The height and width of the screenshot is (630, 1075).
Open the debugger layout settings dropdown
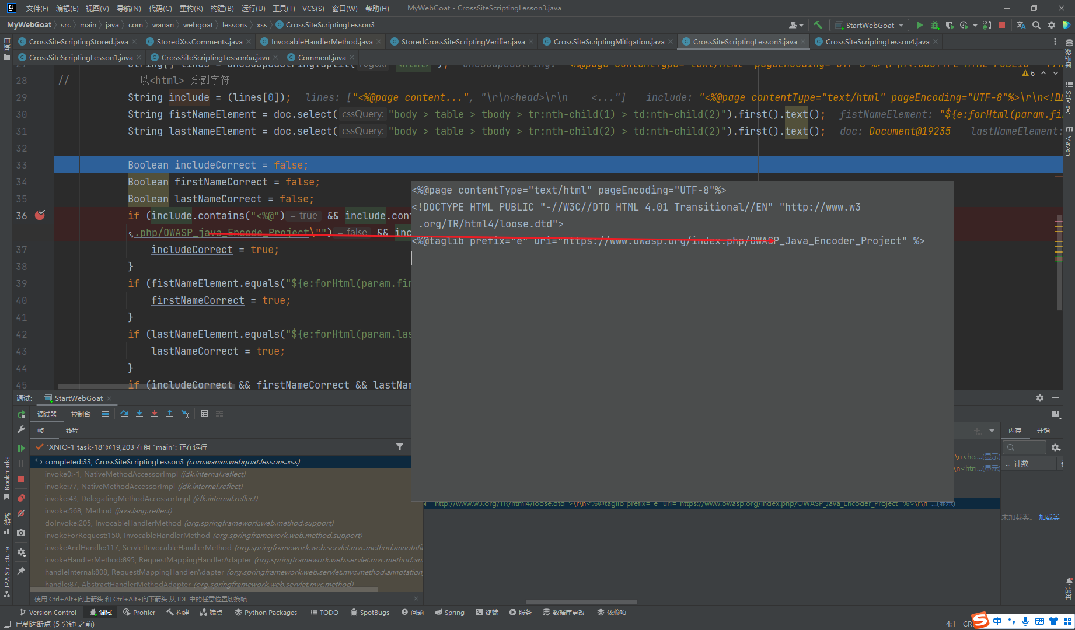[1056, 414]
